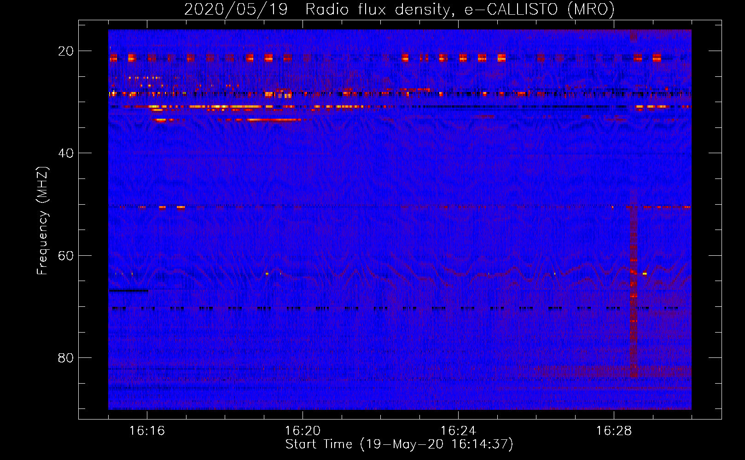Select the 16:20 time tick label
Screen dimensions: 745x460
pyautogui.click(x=303, y=431)
